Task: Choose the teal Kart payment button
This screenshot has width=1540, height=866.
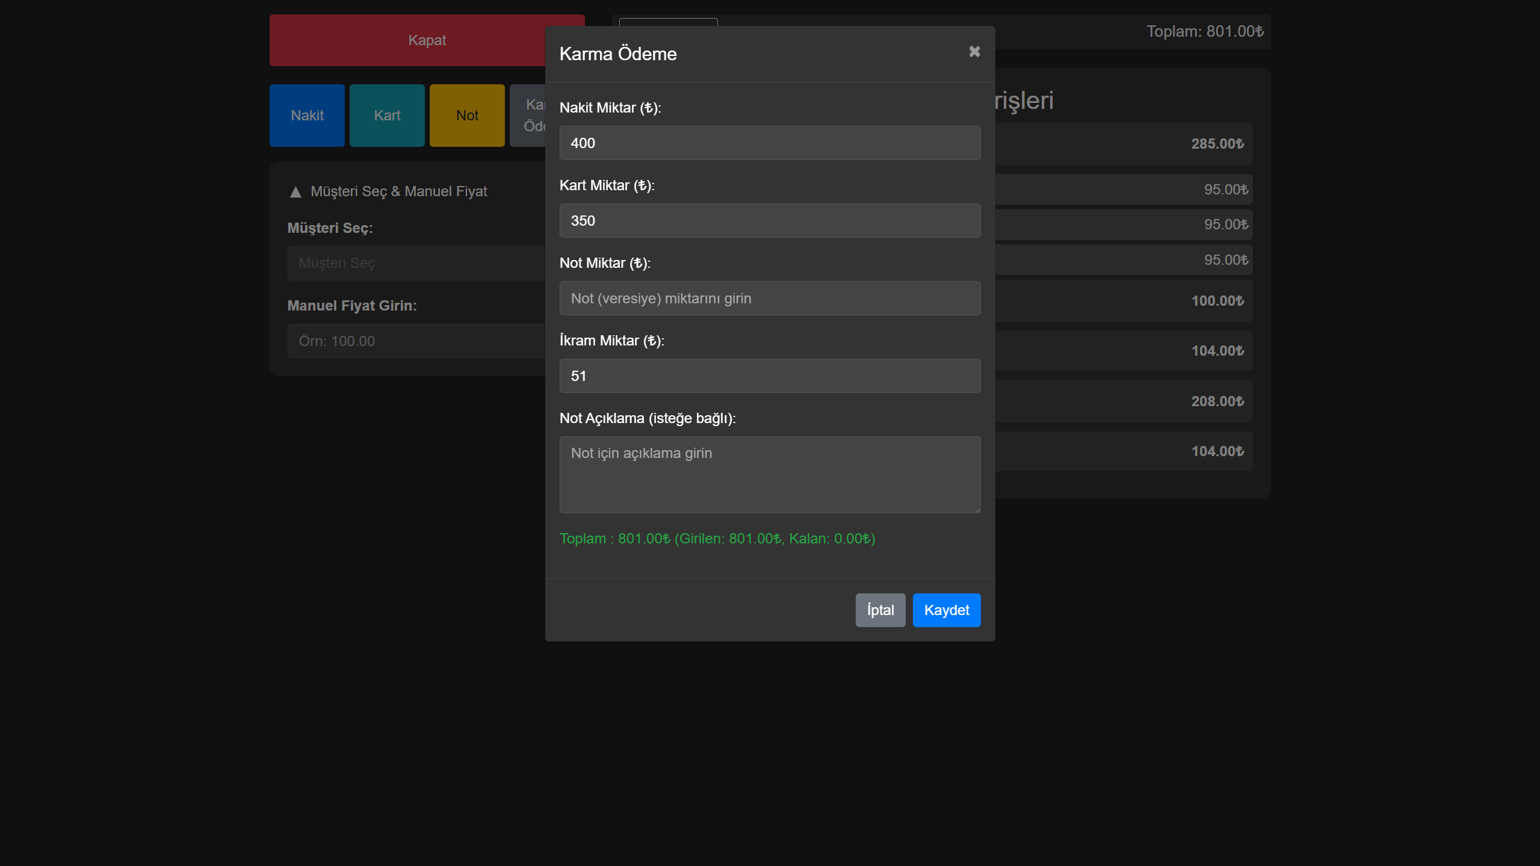Action: pos(387,116)
